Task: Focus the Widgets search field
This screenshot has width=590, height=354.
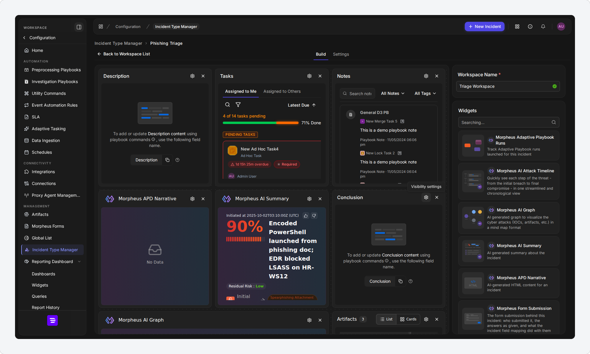Action: 508,122
